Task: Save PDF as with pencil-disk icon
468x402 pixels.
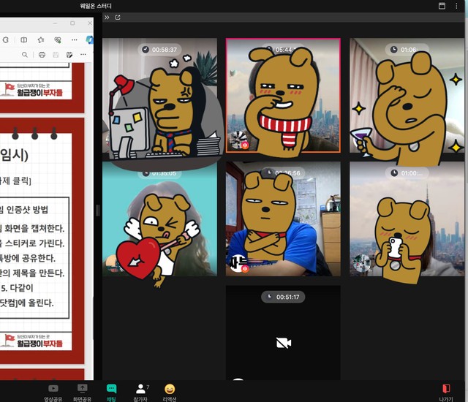Action: click(69, 55)
